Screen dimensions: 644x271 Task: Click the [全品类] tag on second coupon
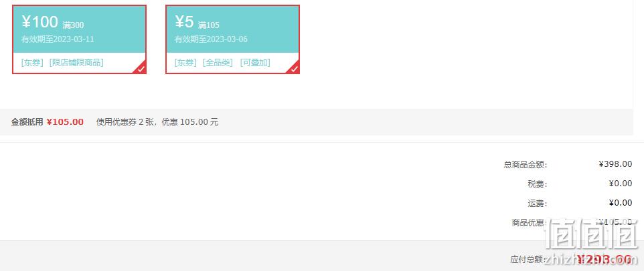218,63
